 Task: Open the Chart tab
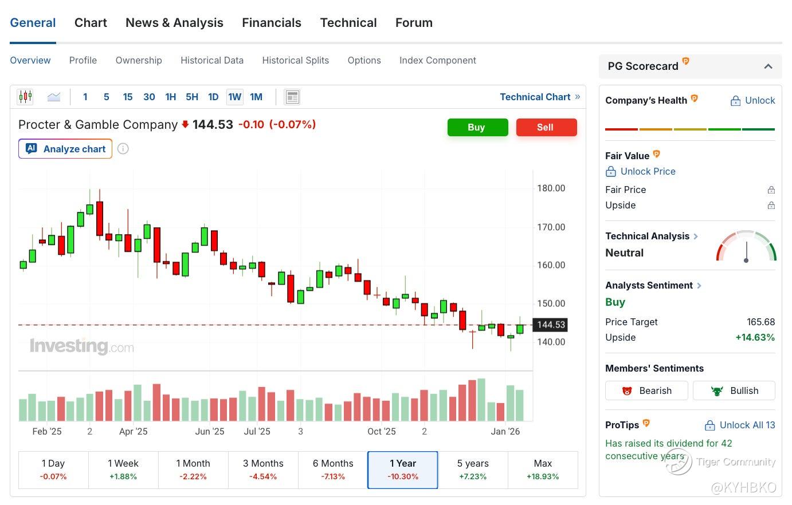click(91, 23)
